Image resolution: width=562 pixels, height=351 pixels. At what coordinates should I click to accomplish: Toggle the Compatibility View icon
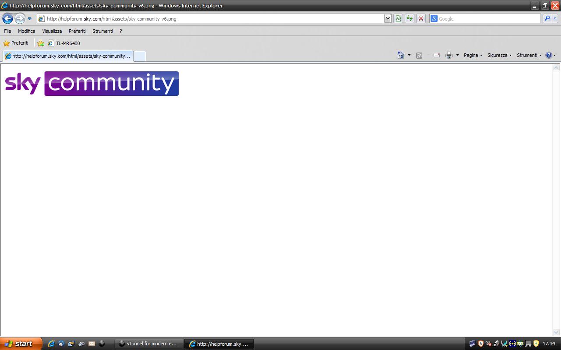pos(398,18)
